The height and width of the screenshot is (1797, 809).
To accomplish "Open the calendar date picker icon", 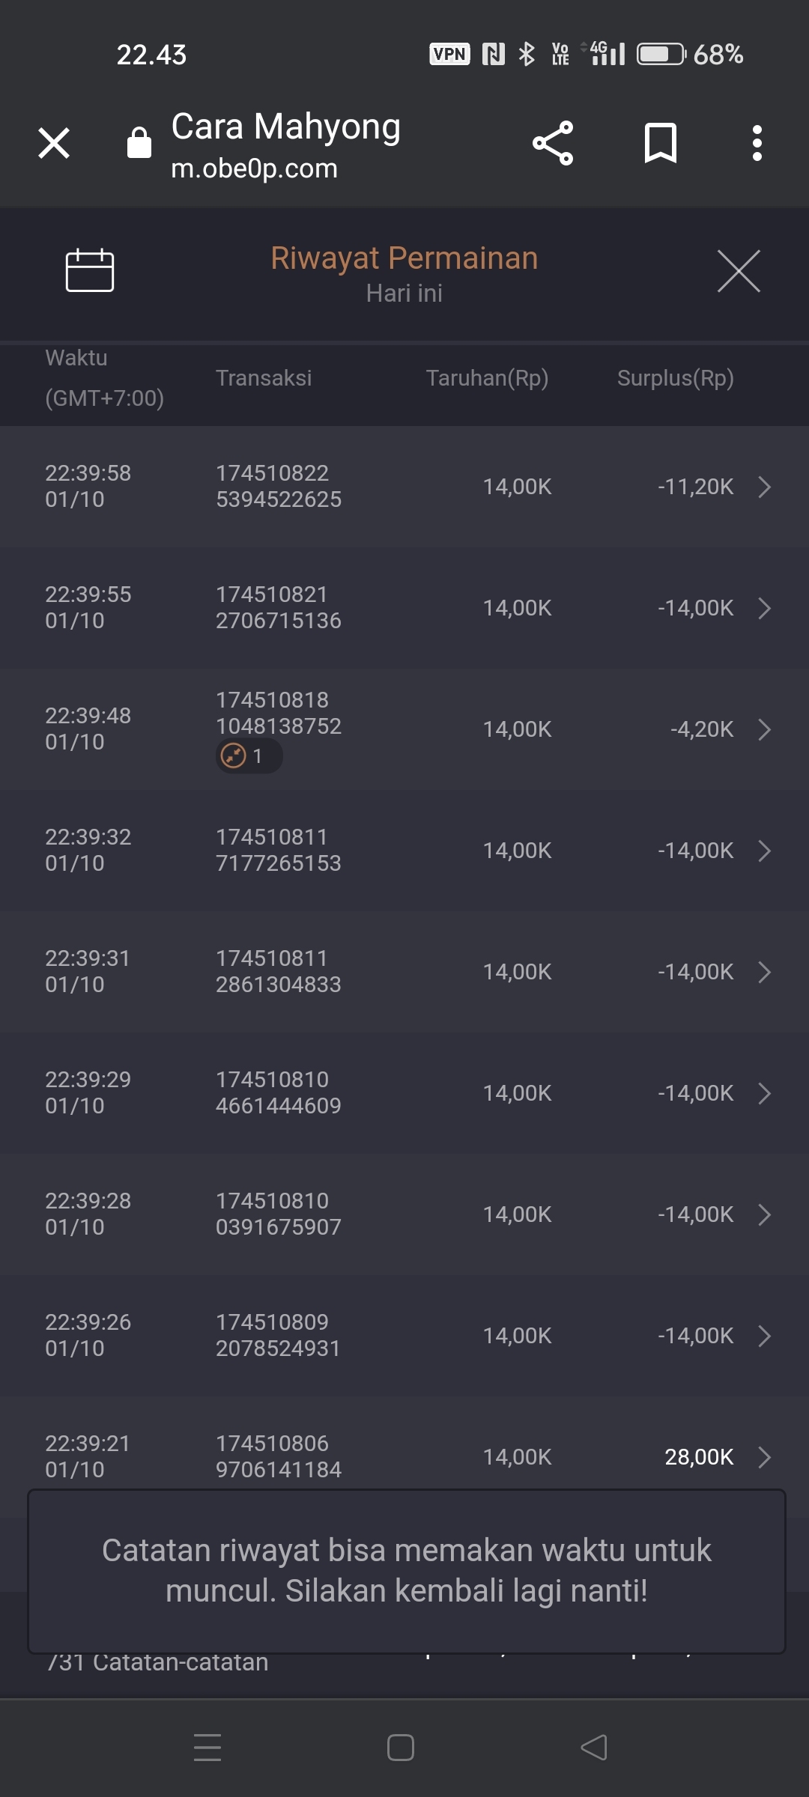I will tap(90, 270).
